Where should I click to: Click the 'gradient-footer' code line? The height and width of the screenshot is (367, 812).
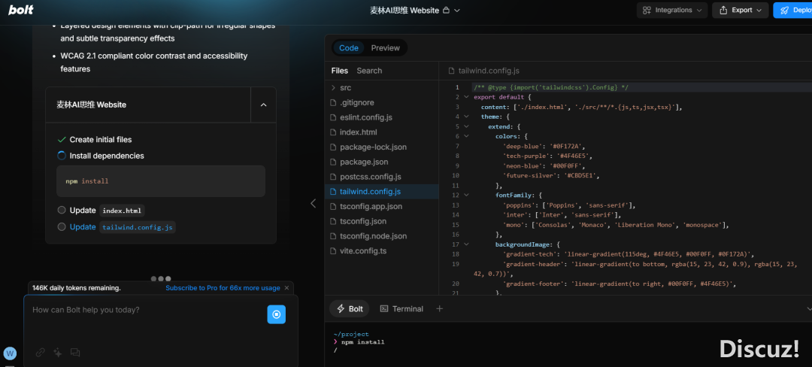[619, 284]
